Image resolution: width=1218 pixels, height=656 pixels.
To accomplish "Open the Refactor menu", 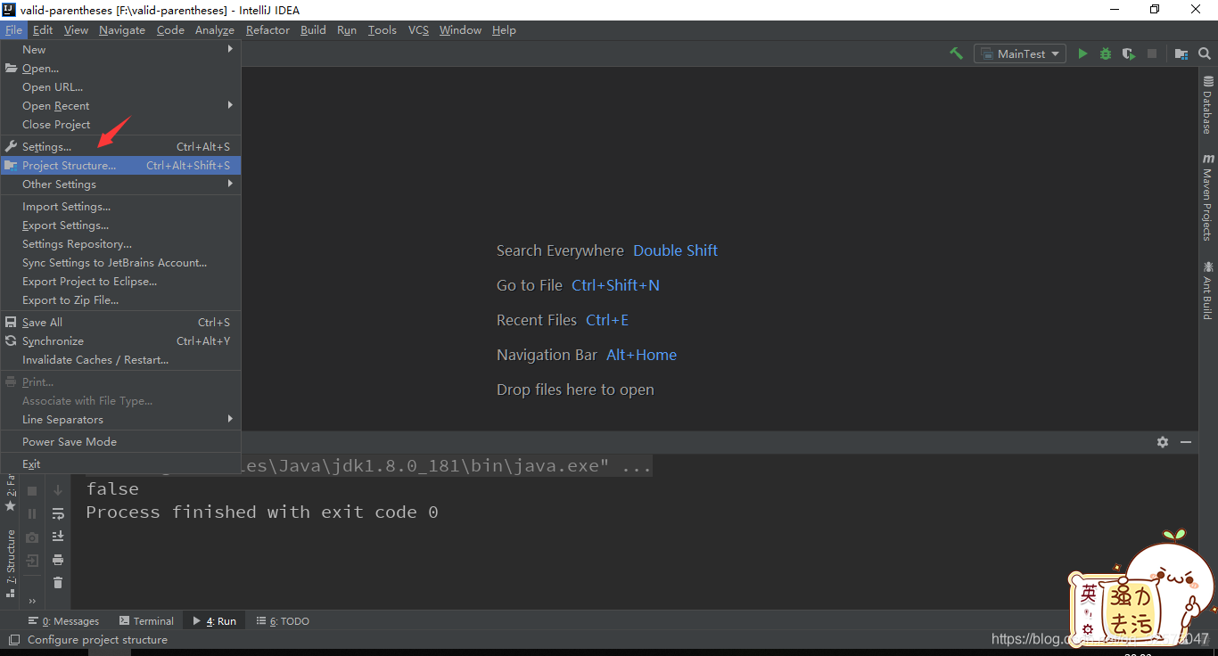I will click(267, 30).
